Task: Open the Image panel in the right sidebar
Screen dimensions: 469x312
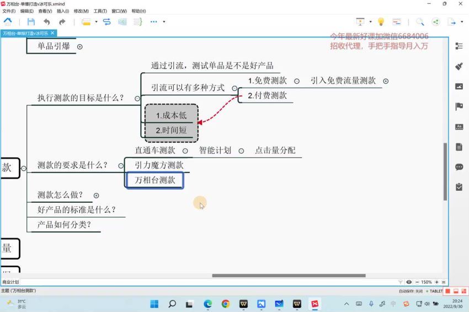Action: tap(459, 87)
